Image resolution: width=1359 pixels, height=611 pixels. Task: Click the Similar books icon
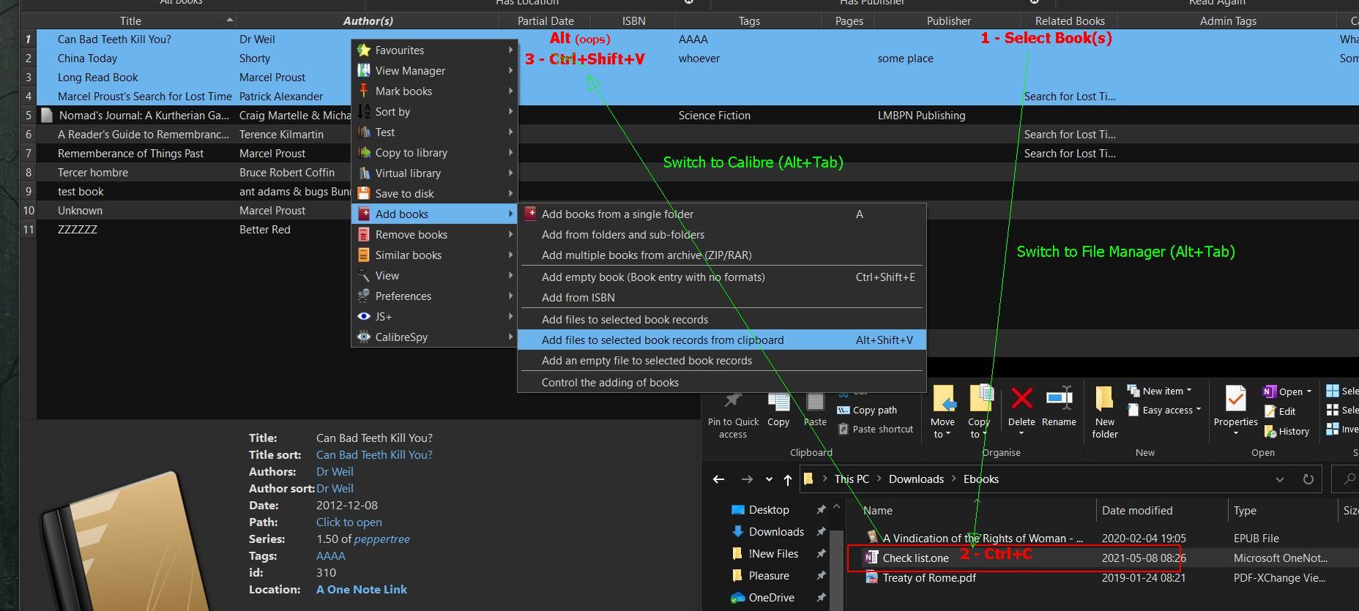[x=363, y=255]
